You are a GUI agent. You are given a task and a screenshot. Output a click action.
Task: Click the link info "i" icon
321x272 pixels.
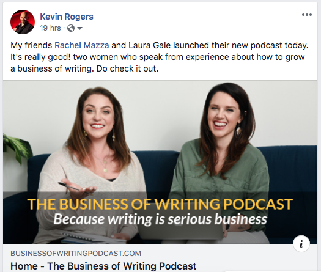coord(301,244)
